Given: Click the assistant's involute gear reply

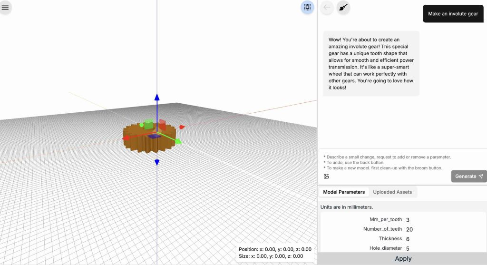Looking at the screenshot, I should [371, 64].
